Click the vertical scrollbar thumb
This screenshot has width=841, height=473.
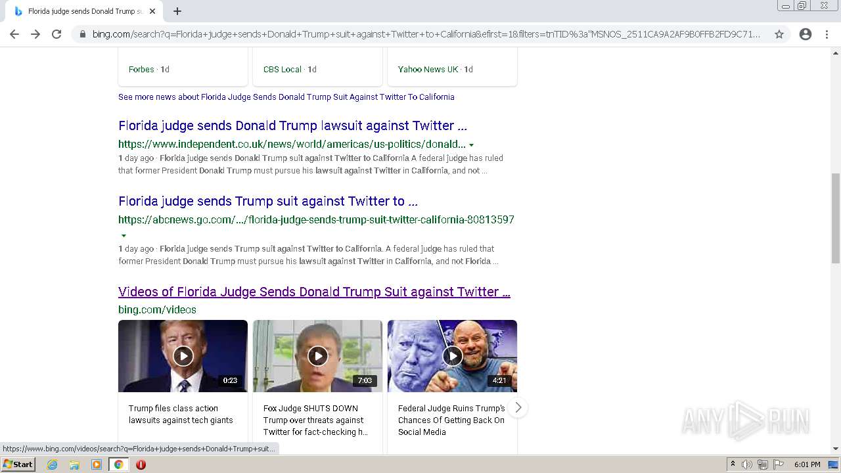[835, 218]
